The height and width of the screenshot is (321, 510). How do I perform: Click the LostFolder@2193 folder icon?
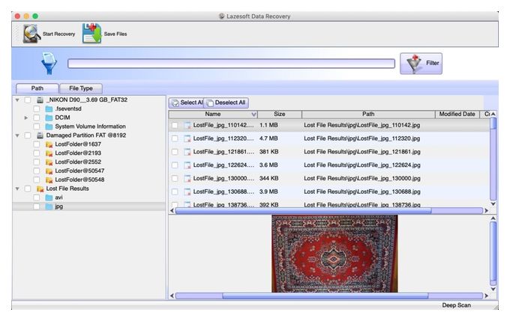pos(49,153)
